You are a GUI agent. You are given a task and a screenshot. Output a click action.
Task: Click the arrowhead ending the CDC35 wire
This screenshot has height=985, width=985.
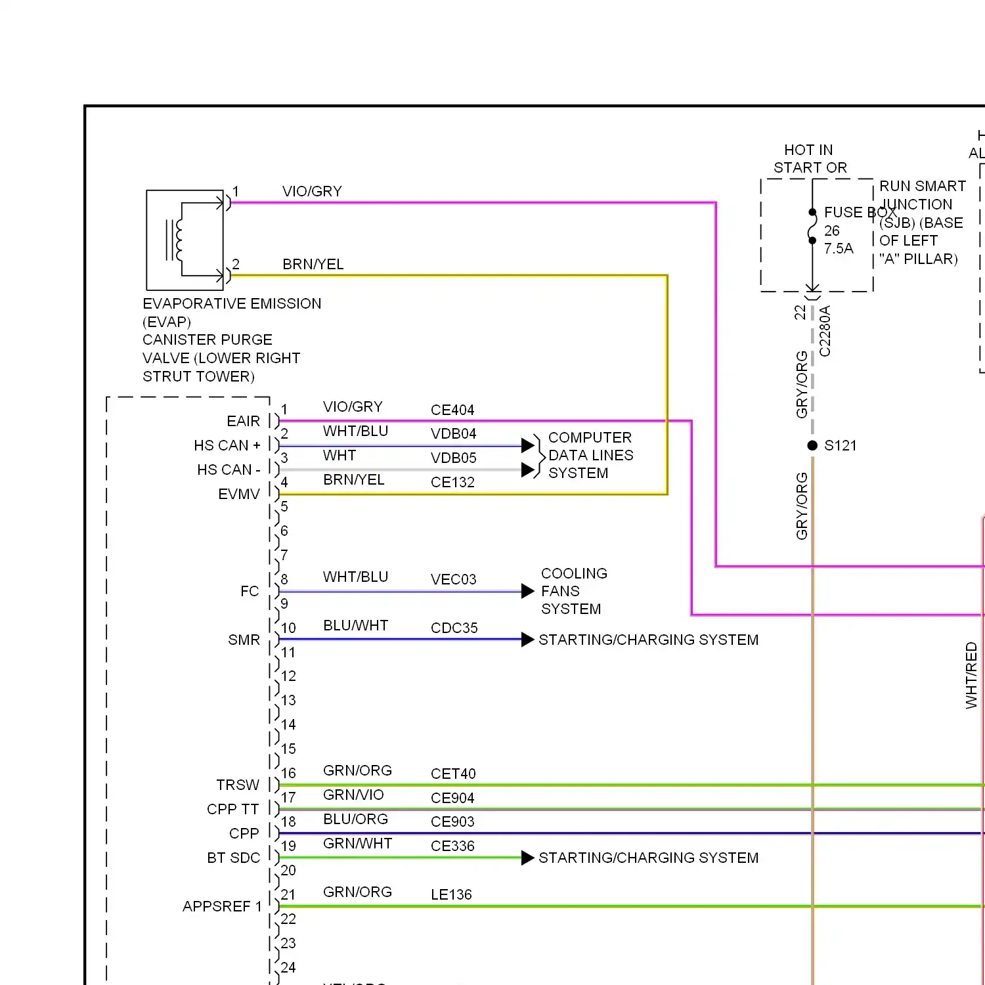(528, 640)
